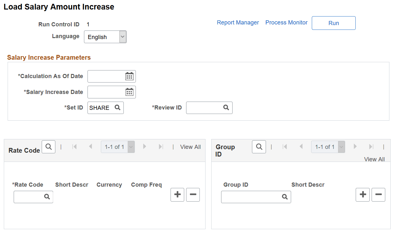Delete the current Rate Code row

[193, 195]
